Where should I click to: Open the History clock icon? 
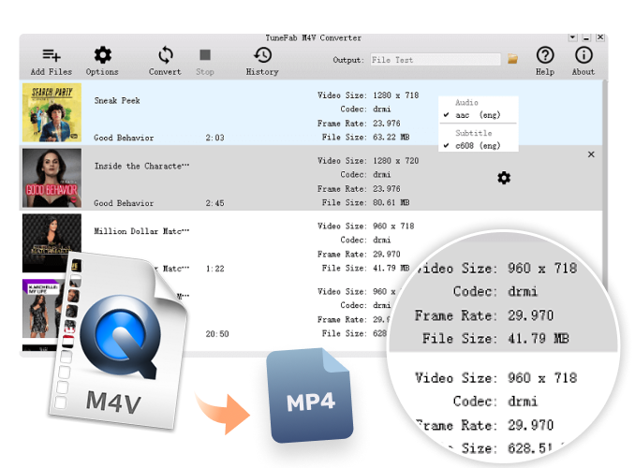(262, 54)
